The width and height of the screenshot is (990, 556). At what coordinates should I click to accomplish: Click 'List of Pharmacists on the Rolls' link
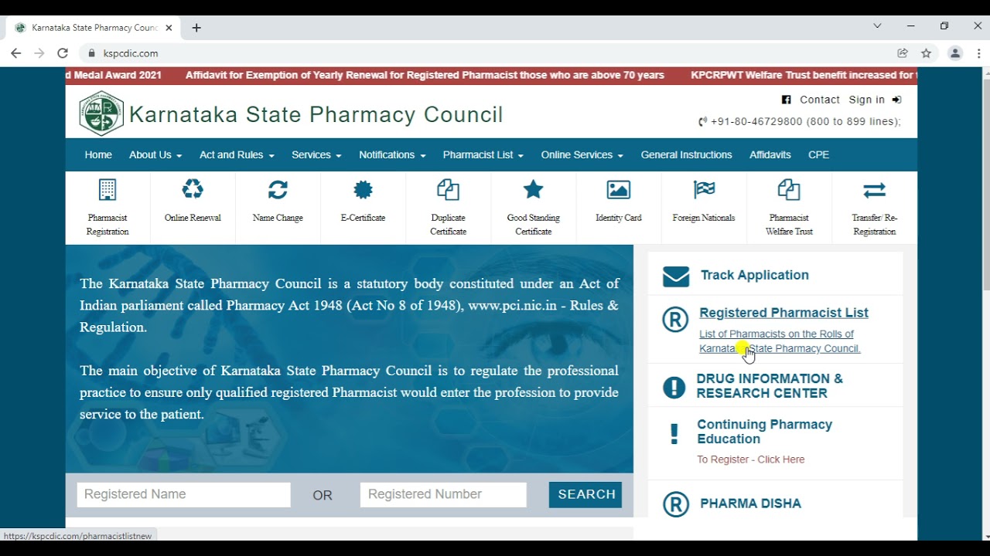point(780,341)
